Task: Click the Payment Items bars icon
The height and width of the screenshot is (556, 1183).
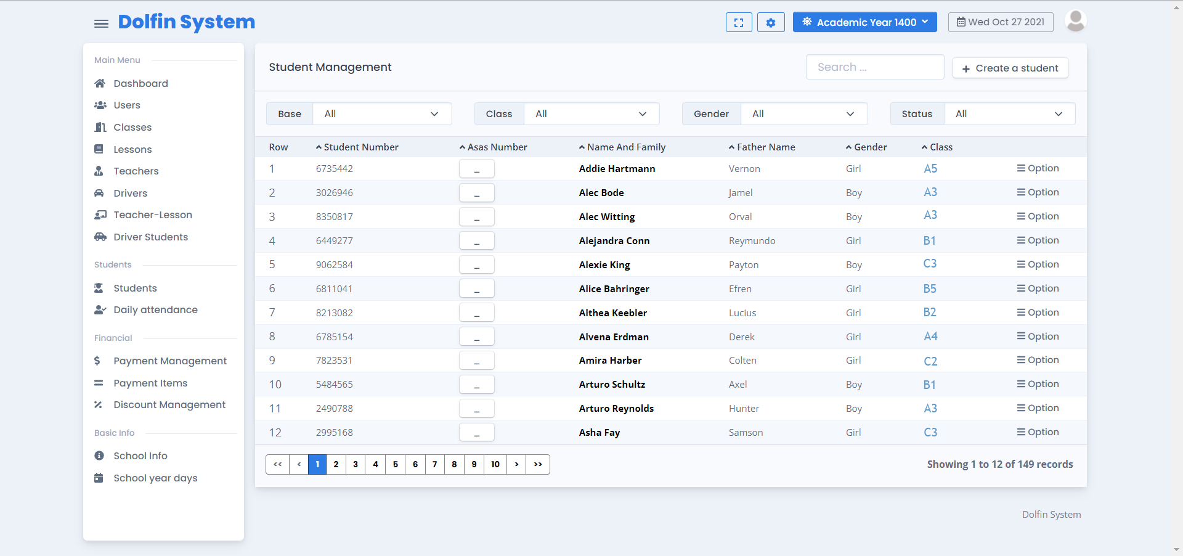Action: 99,383
